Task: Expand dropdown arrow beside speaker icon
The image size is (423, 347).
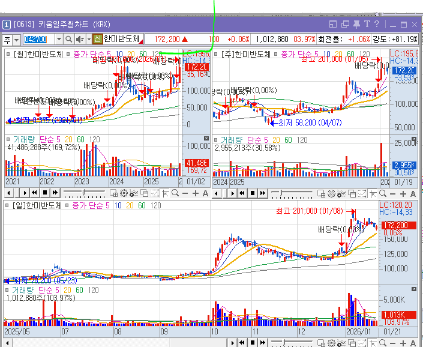Action: [x=89, y=40]
